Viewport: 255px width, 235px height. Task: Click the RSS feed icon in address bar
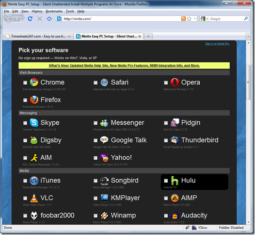183,19
